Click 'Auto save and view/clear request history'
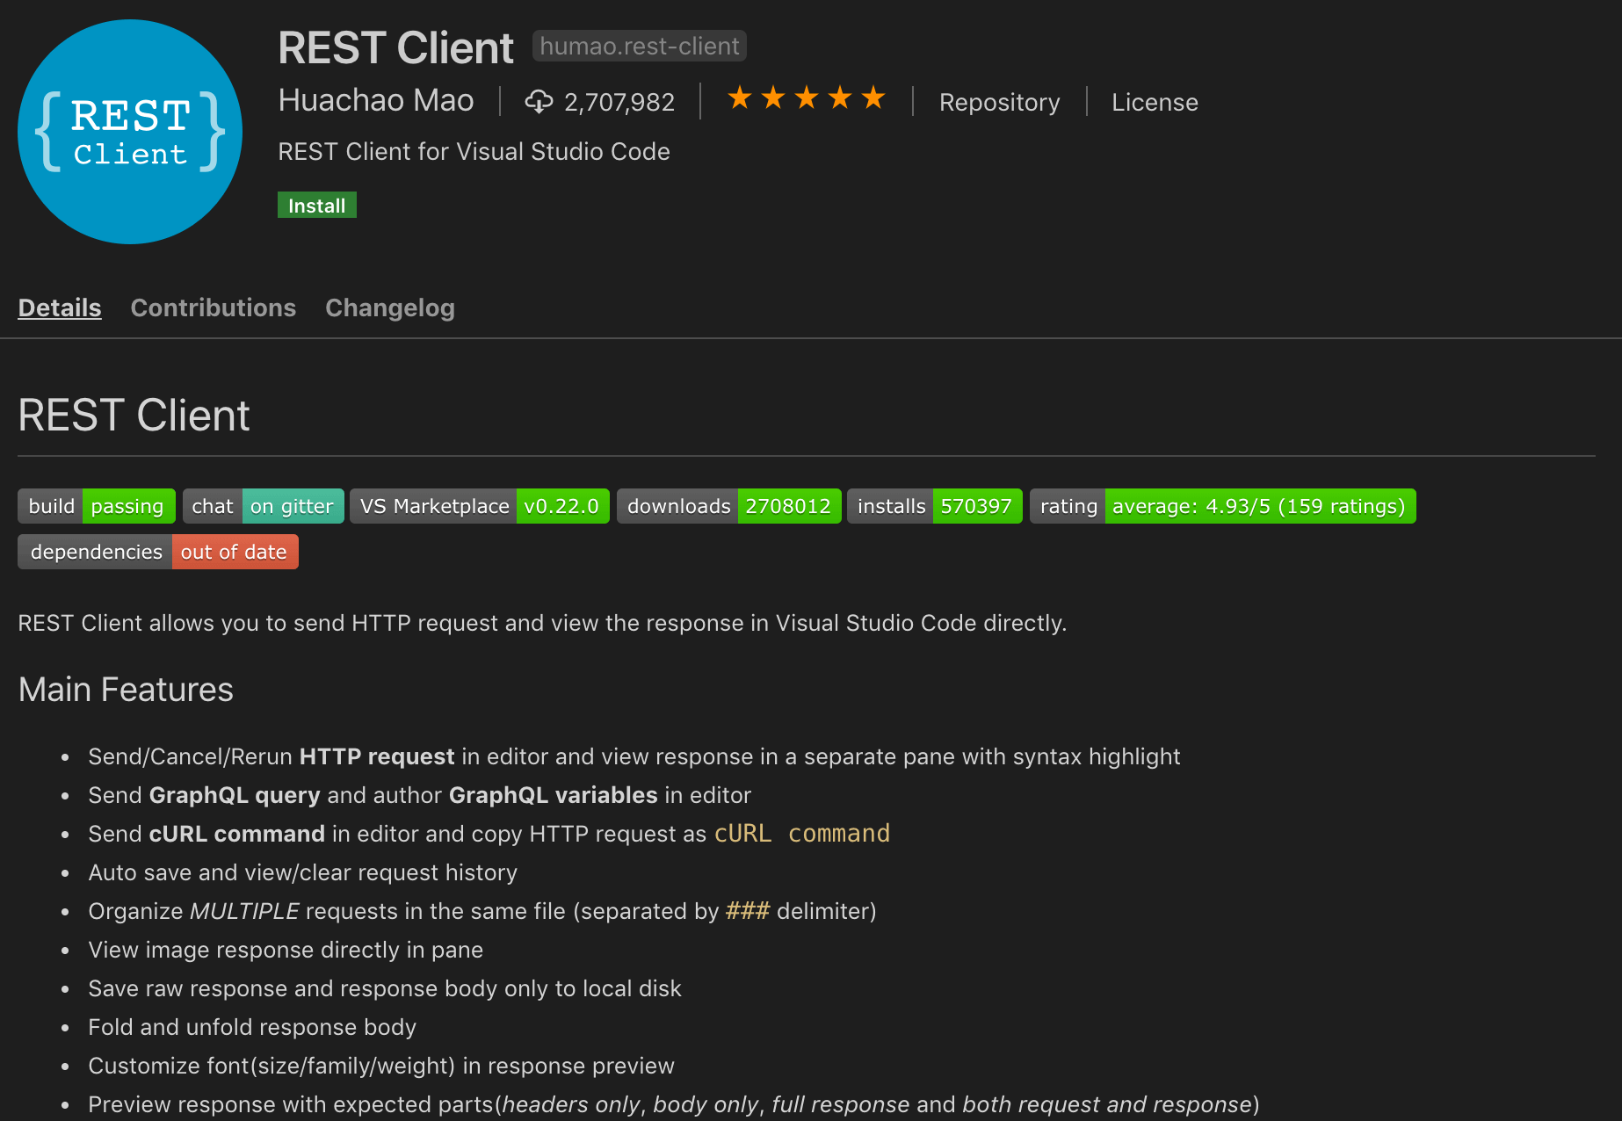This screenshot has height=1121, width=1622. tap(303, 872)
